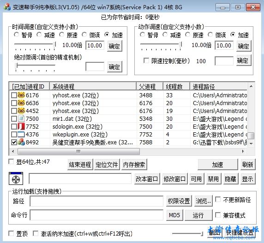Enable 激活纳米加速 checkbox
This screenshot has height=243, width=264.
click(x=36, y=233)
